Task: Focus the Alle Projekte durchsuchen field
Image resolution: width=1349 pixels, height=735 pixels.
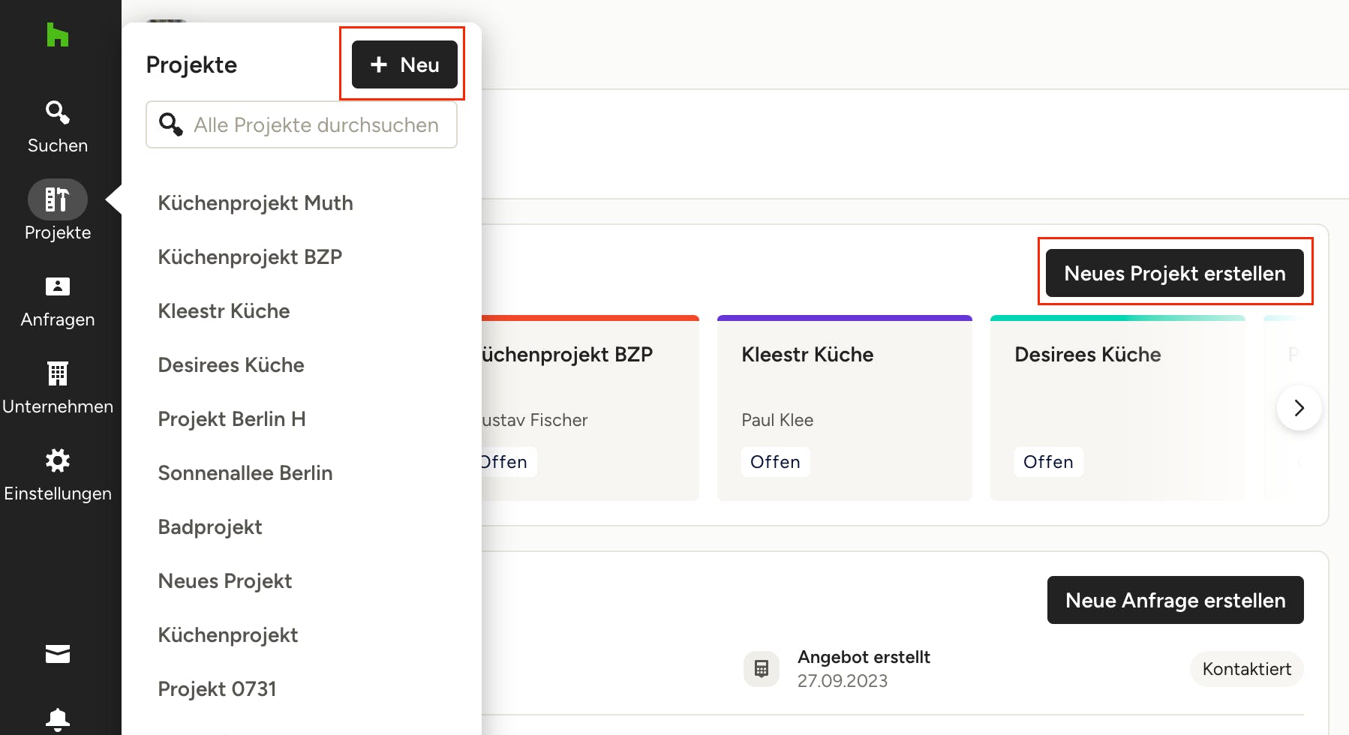Action: coord(302,124)
